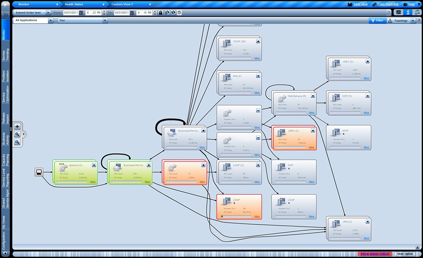Click the Help question mark icon
The width and height of the screenshot is (423, 258).
405,4
